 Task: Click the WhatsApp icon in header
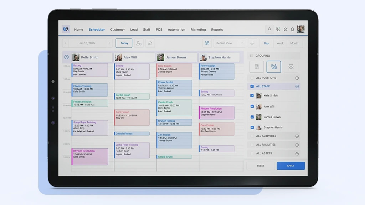(x=285, y=30)
